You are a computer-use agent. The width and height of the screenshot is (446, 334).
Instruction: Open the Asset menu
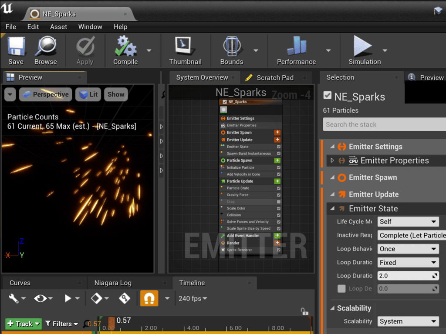point(59,27)
